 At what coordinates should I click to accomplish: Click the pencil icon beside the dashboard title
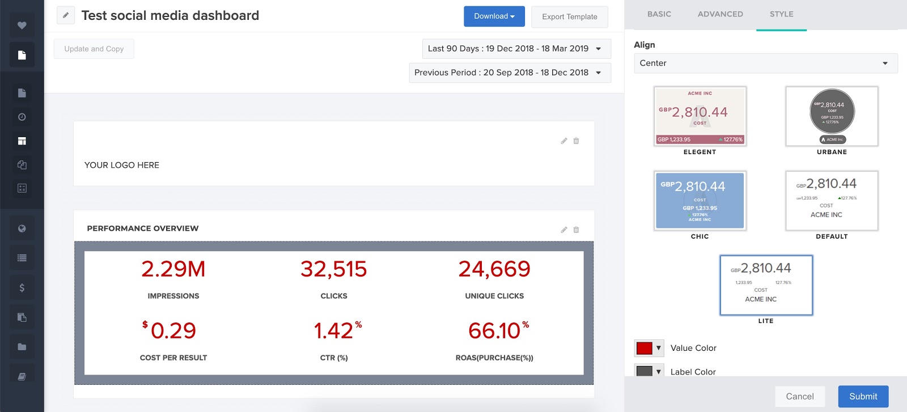[x=66, y=15]
